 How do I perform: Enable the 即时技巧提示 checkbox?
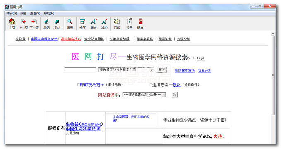tap(79, 85)
